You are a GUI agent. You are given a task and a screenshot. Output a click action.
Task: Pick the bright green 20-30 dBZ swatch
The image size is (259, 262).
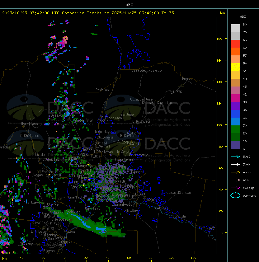click(x=235, y=129)
